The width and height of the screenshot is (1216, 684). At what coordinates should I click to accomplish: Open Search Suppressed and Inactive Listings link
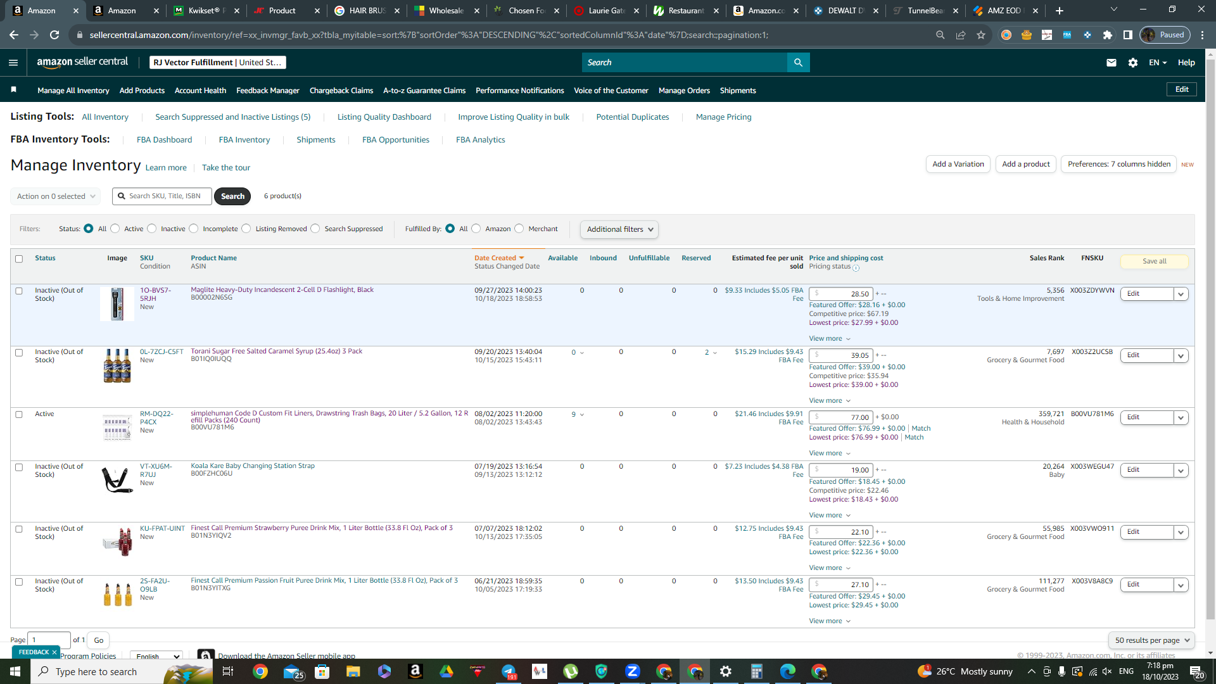pos(232,117)
